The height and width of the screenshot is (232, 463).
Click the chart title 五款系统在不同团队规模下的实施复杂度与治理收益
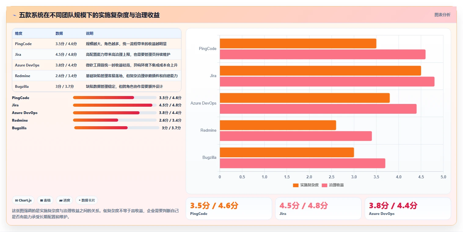coord(89,15)
